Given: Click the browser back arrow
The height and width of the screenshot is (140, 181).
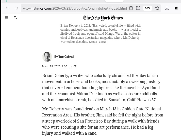Looking at the screenshot, I should click(7, 8).
